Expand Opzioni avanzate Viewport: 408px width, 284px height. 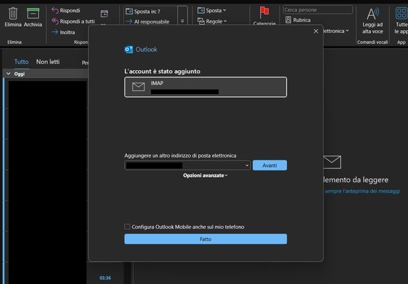[205, 176]
